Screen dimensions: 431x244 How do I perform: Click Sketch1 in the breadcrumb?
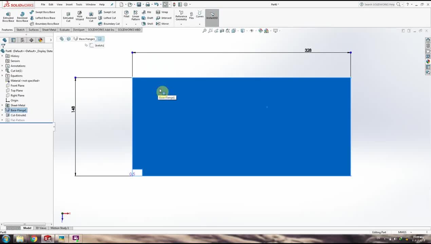coord(99,45)
